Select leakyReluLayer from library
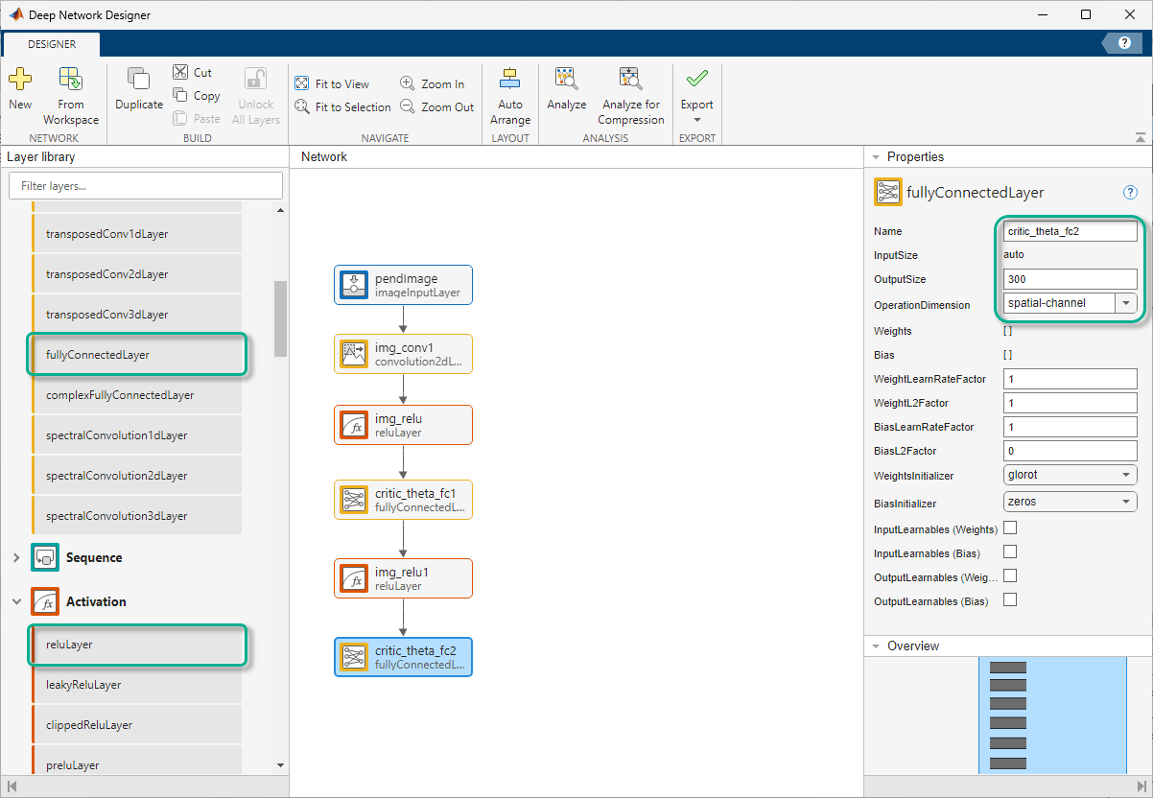Screen dimensions: 1153x798 coord(137,685)
